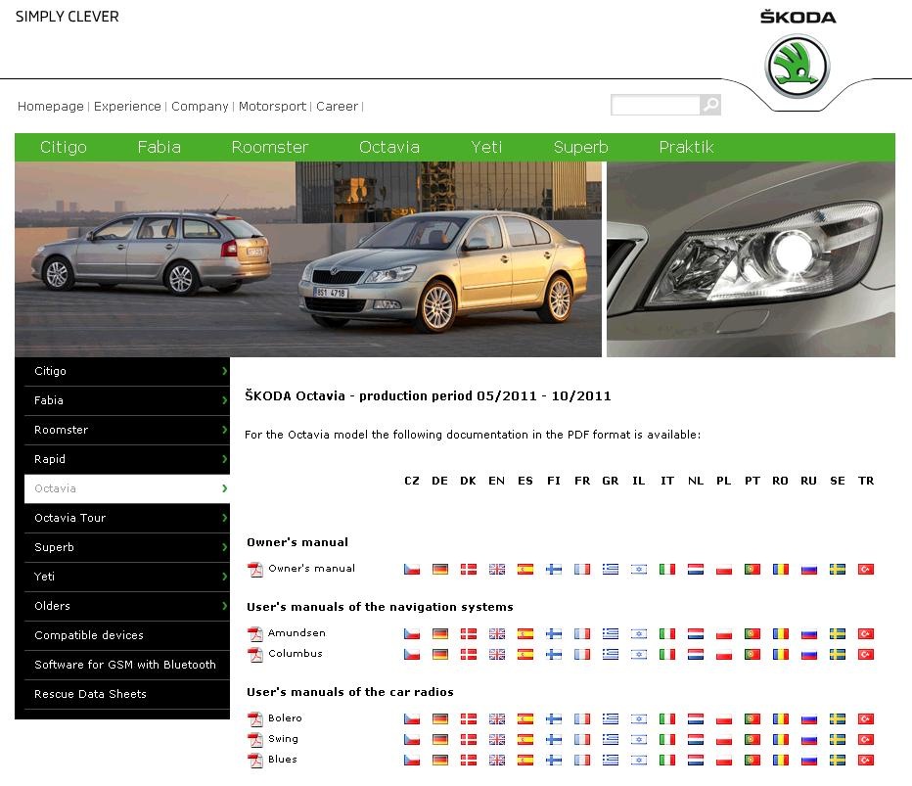Open the Bolero manual with Finnish flag
The width and height of the screenshot is (912, 786).
(554, 719)
